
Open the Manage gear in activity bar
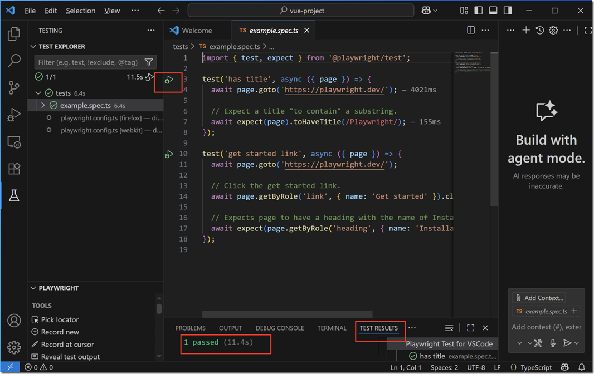14,347
